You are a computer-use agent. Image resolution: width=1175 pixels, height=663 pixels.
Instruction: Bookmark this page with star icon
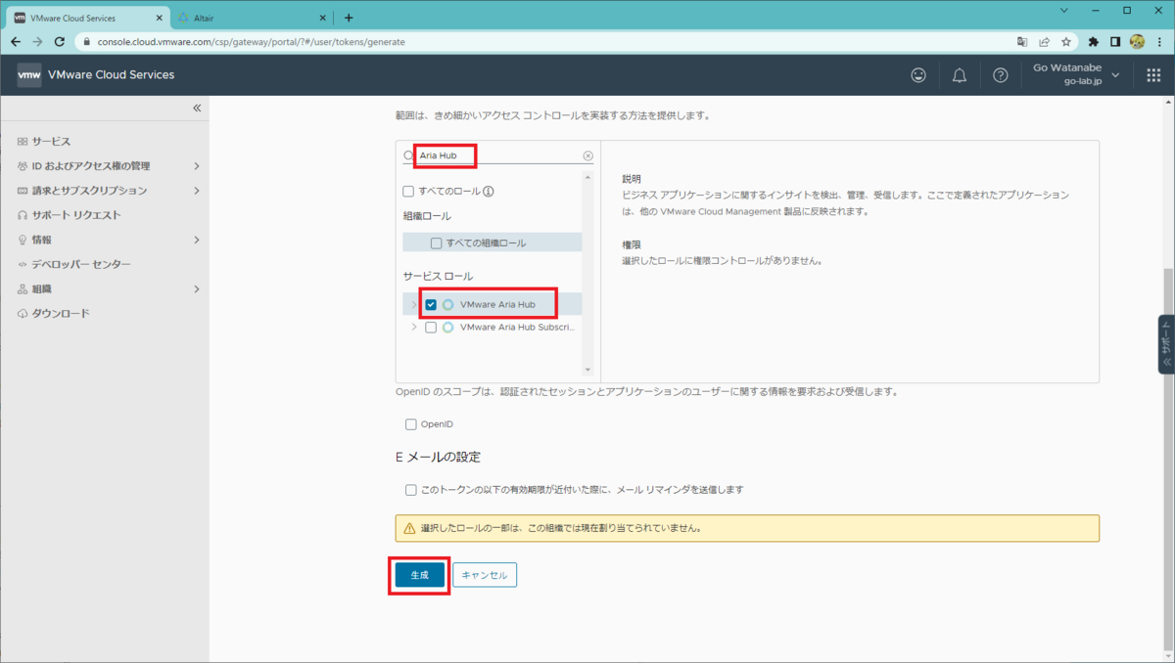[1066, 42]
